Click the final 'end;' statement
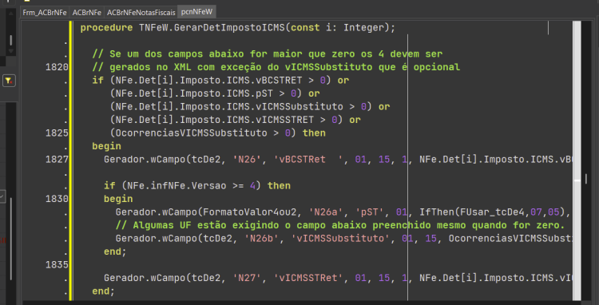599x305 pixels. click(104, 291)
